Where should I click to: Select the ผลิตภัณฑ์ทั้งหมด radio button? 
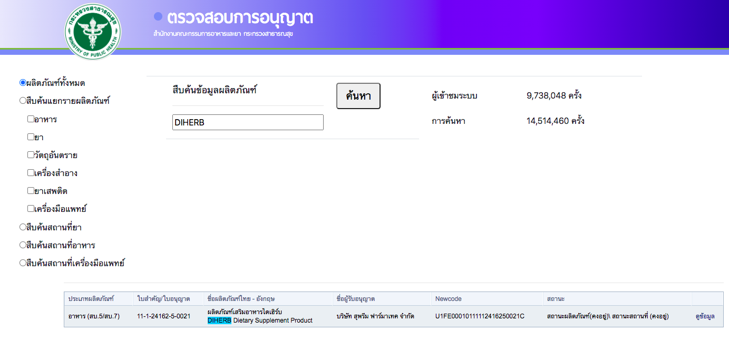23,83
